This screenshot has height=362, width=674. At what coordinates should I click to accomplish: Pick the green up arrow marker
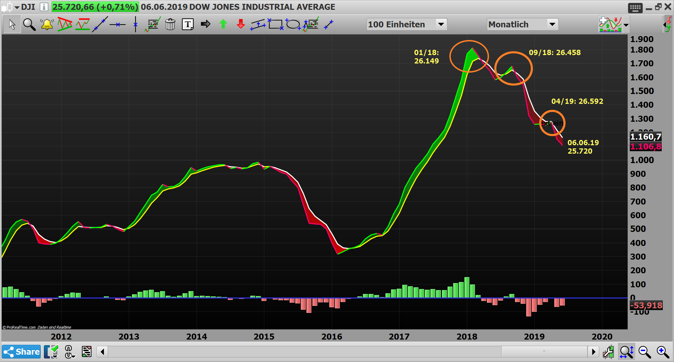click(223, 24)
